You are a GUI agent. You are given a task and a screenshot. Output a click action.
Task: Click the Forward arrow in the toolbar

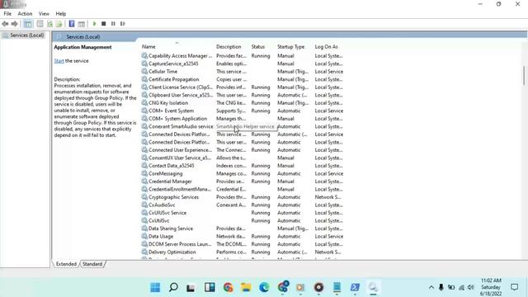pyautogui.click(x=15, y=24)
